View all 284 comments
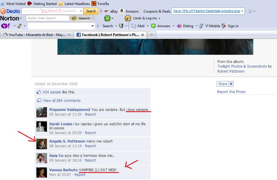The height and width of the screenshot is (180, 277). (62, 101)
